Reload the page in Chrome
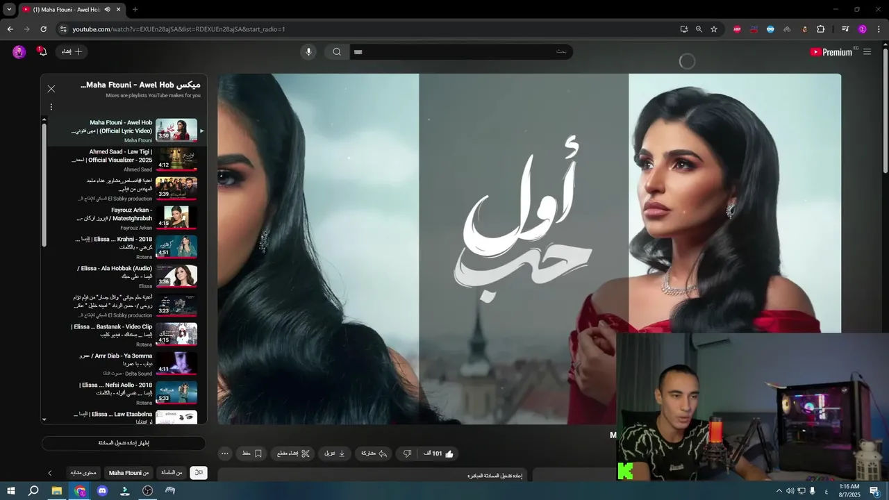This screenshot has width=889, height=500. (43, 29)
